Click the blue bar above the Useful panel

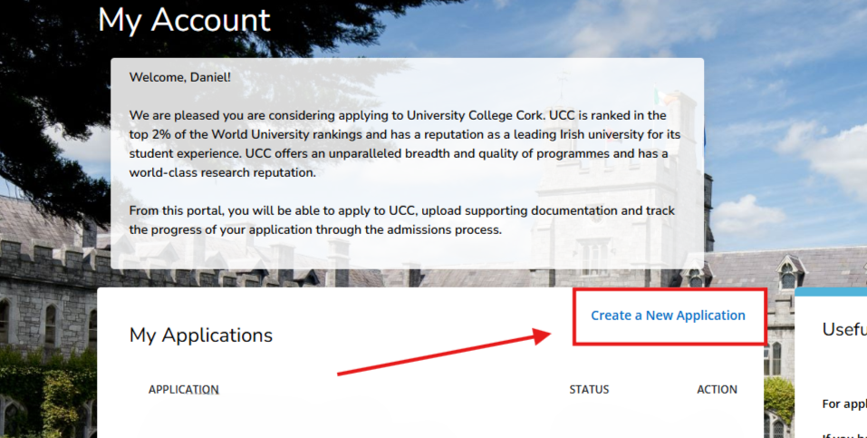pyautogui.click(x=830, y=292)
